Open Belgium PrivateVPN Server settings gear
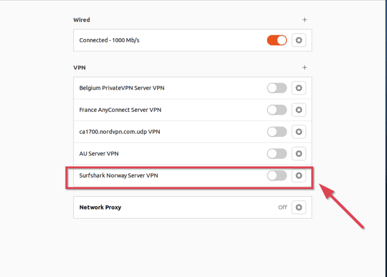This screenshot has width=387, height=277. pyautogui.click(x=299, y=88)
